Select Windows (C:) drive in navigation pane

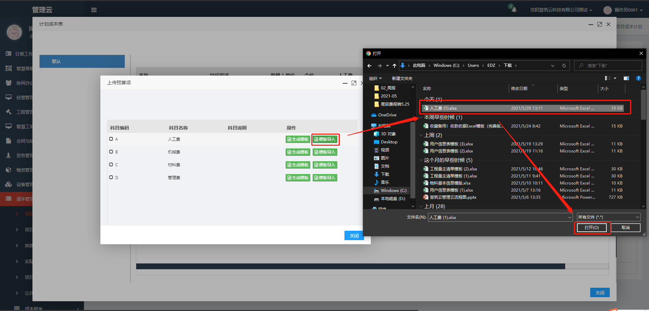(x=390, y=191)
